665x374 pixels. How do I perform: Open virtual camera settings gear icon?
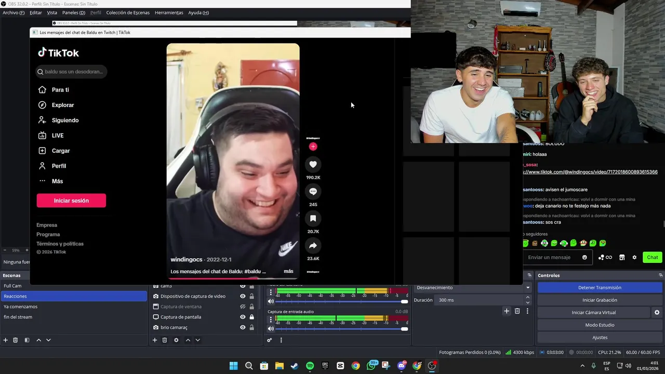(657, 313)
